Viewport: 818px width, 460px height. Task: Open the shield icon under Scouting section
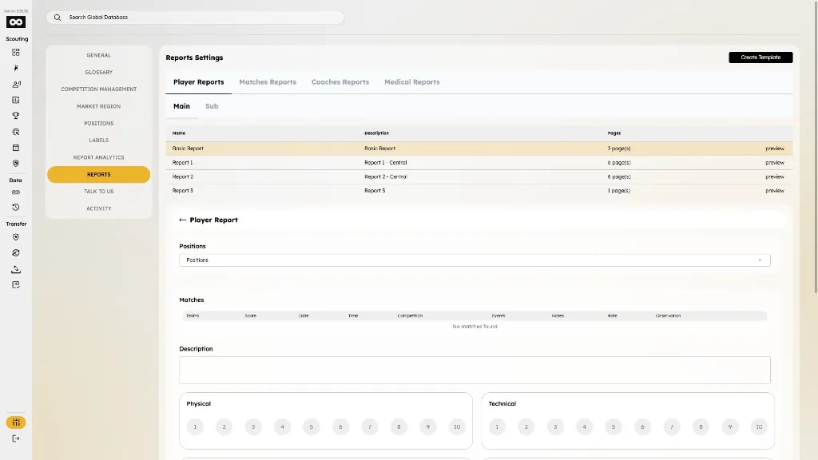click(x=16, y=163)
